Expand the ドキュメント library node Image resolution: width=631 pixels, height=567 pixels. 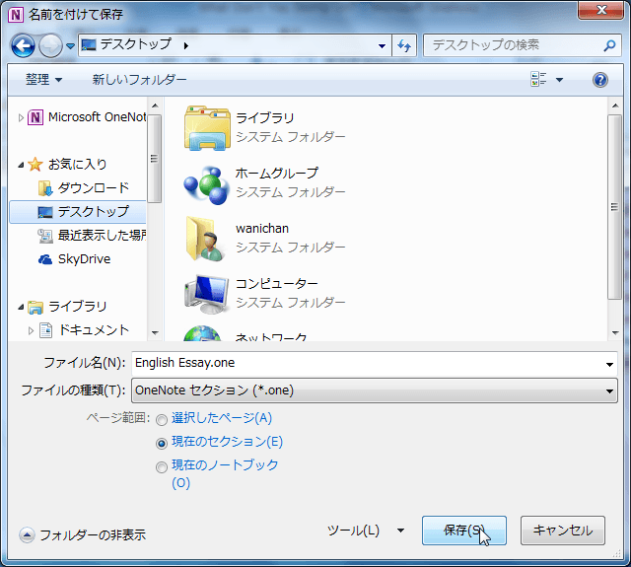31,330
